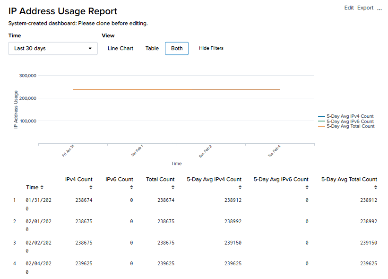The image size is (388, 279).
Task: Switch view to Line Chart
Action: tap(121, 48)
